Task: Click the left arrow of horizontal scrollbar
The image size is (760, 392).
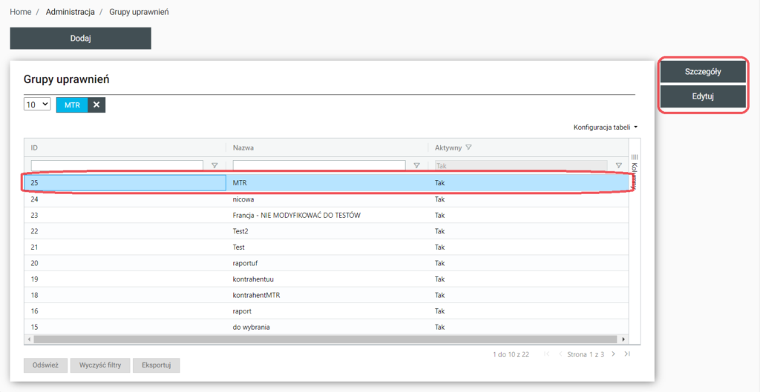Action: (29, 339)
